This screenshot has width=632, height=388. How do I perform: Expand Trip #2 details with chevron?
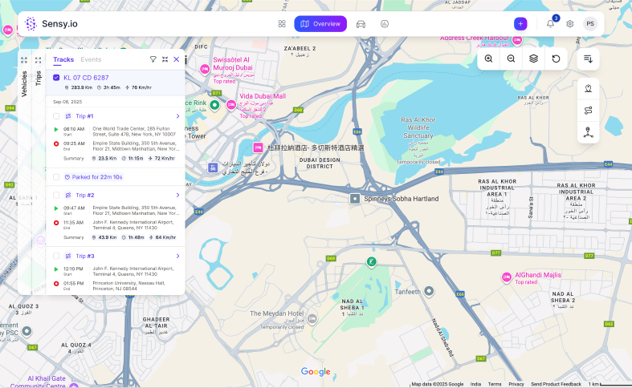[x=177, y=195]
